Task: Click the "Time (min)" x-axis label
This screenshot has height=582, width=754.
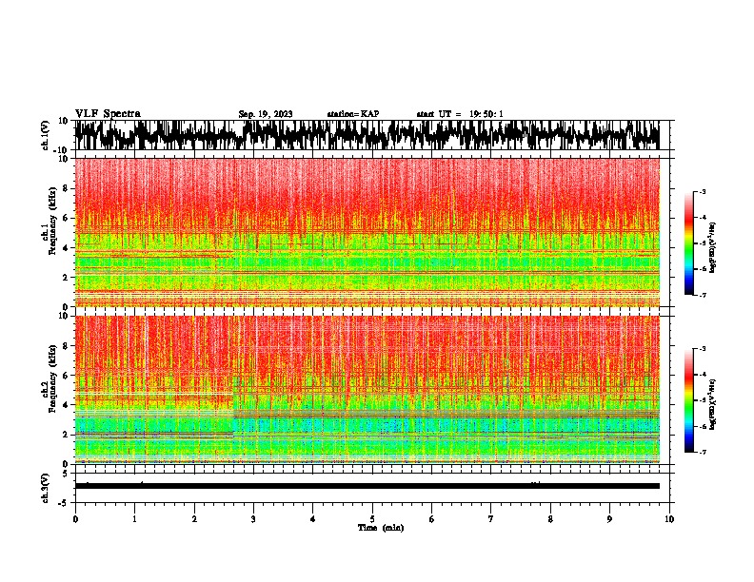Action: pos(381,528)
